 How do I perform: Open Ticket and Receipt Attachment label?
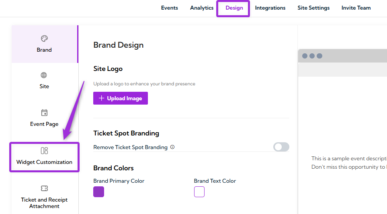point(44,203)
